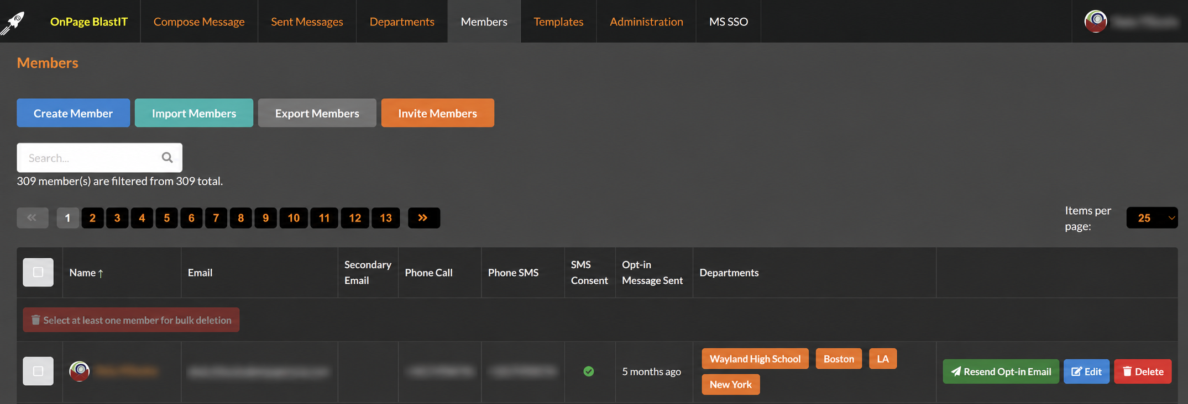Click the OnPage BlastIT brand link
Screen dimensions: 1188x404
(89, 22)
